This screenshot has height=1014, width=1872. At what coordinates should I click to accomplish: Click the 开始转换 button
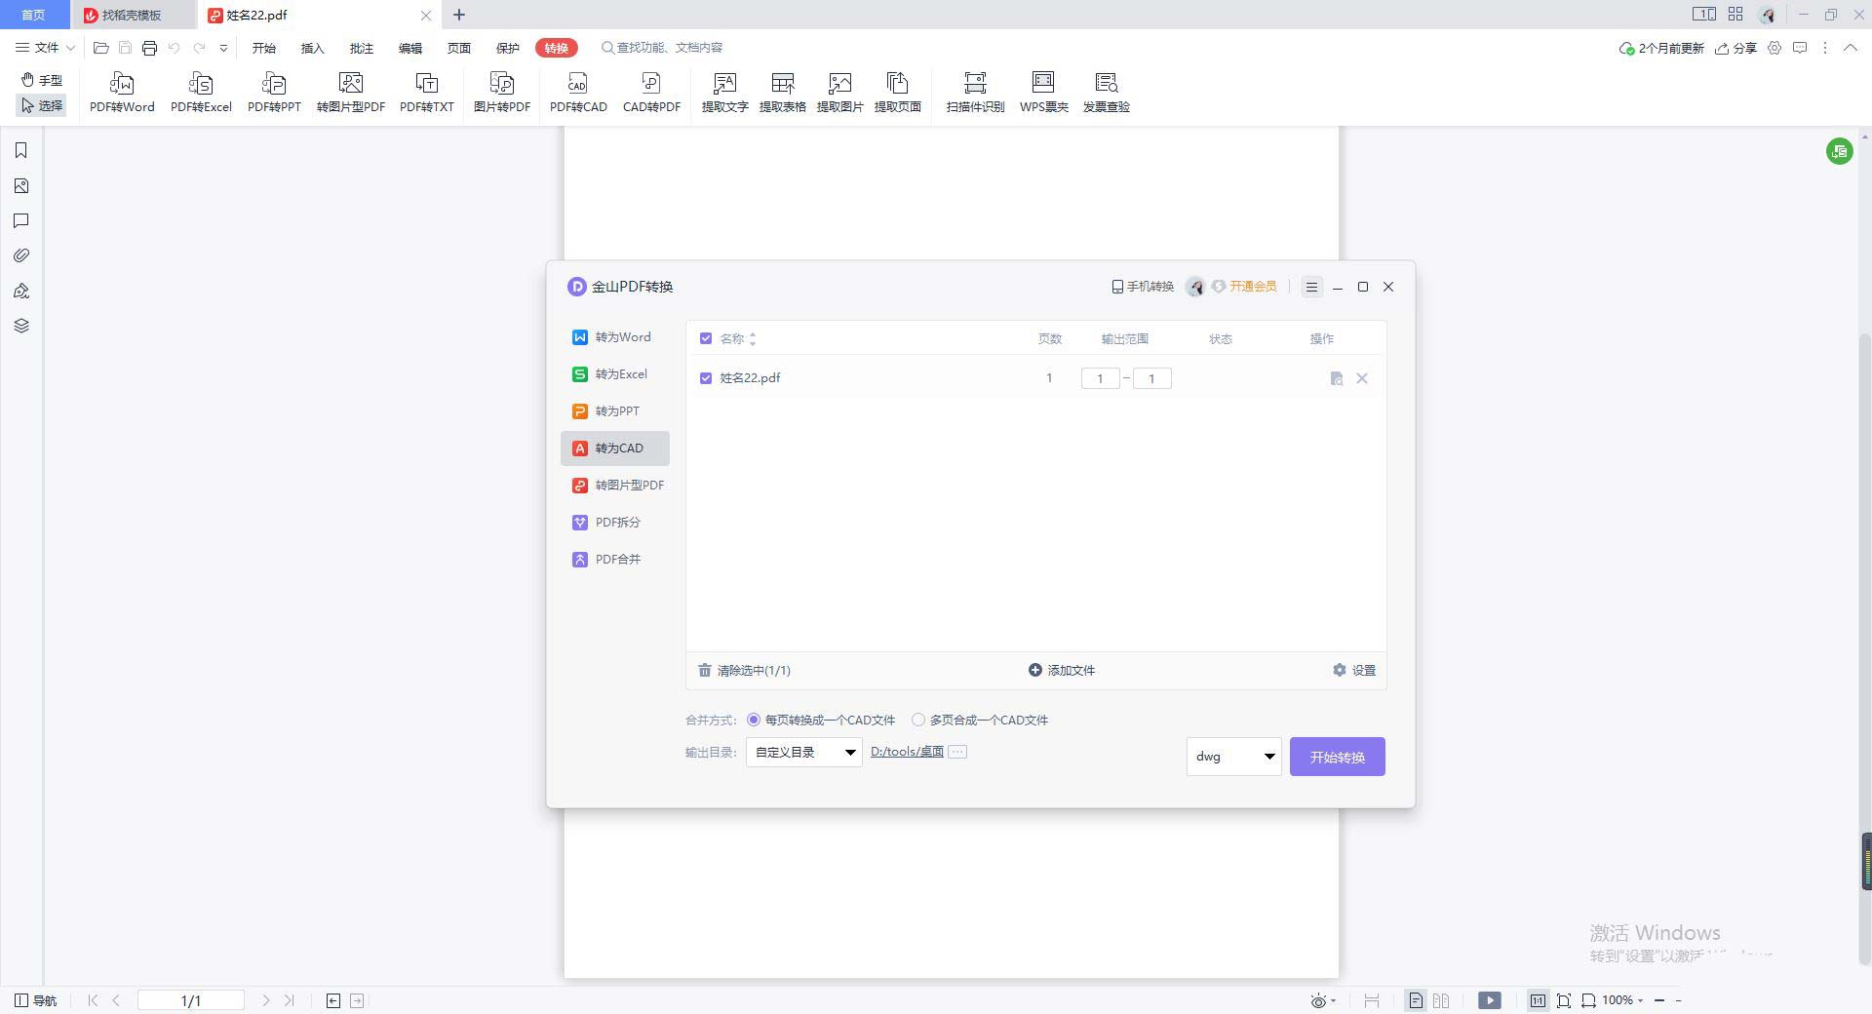(x=1337, y=757)
